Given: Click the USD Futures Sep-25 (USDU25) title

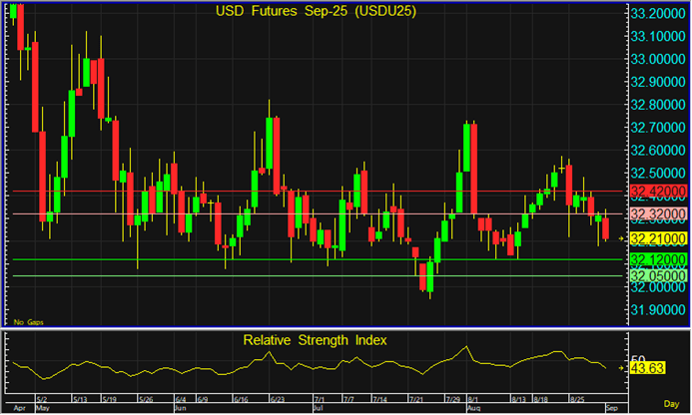Looking at the screenshot, I should pyautogui.click(x=316, y=11).
